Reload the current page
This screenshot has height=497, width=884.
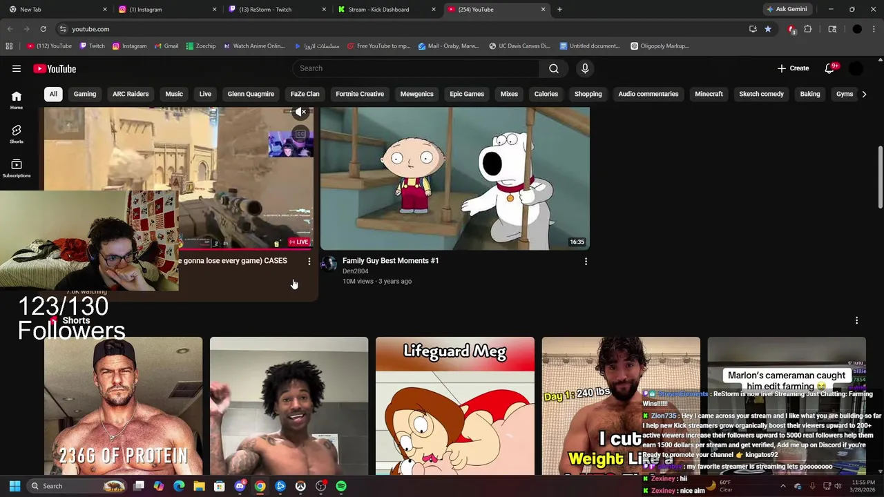[x=43, y=29]
